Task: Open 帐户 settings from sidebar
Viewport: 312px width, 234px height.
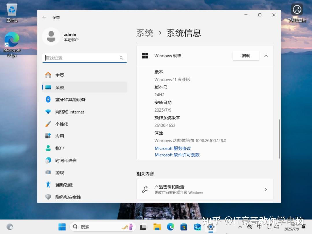Action: 60,148
